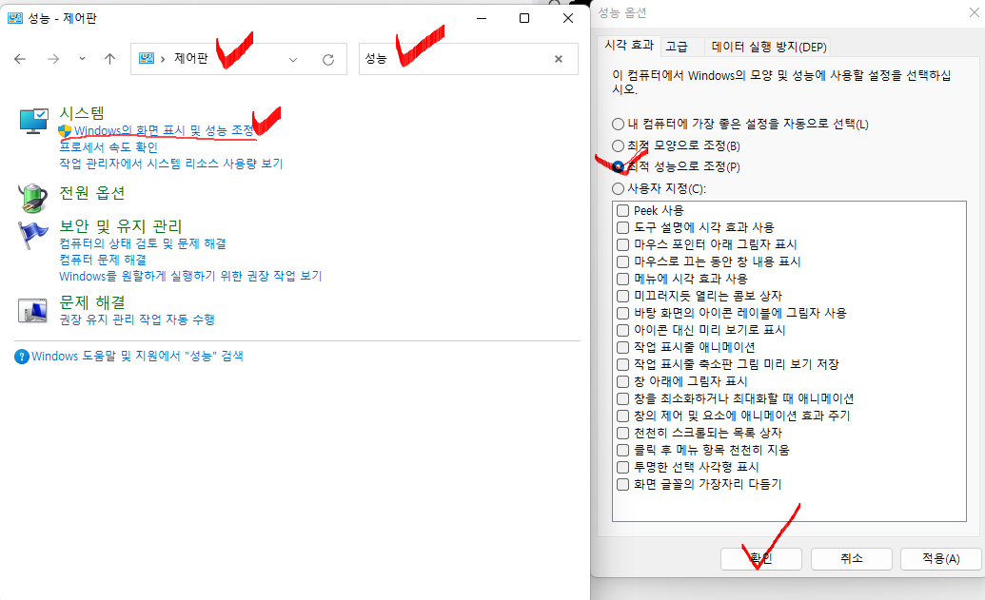Enable 클릭 후 메뉴 항목 천천히 지움
This screenshot has width=985, height=600.
pyautogui.click(x=622, y=450)
